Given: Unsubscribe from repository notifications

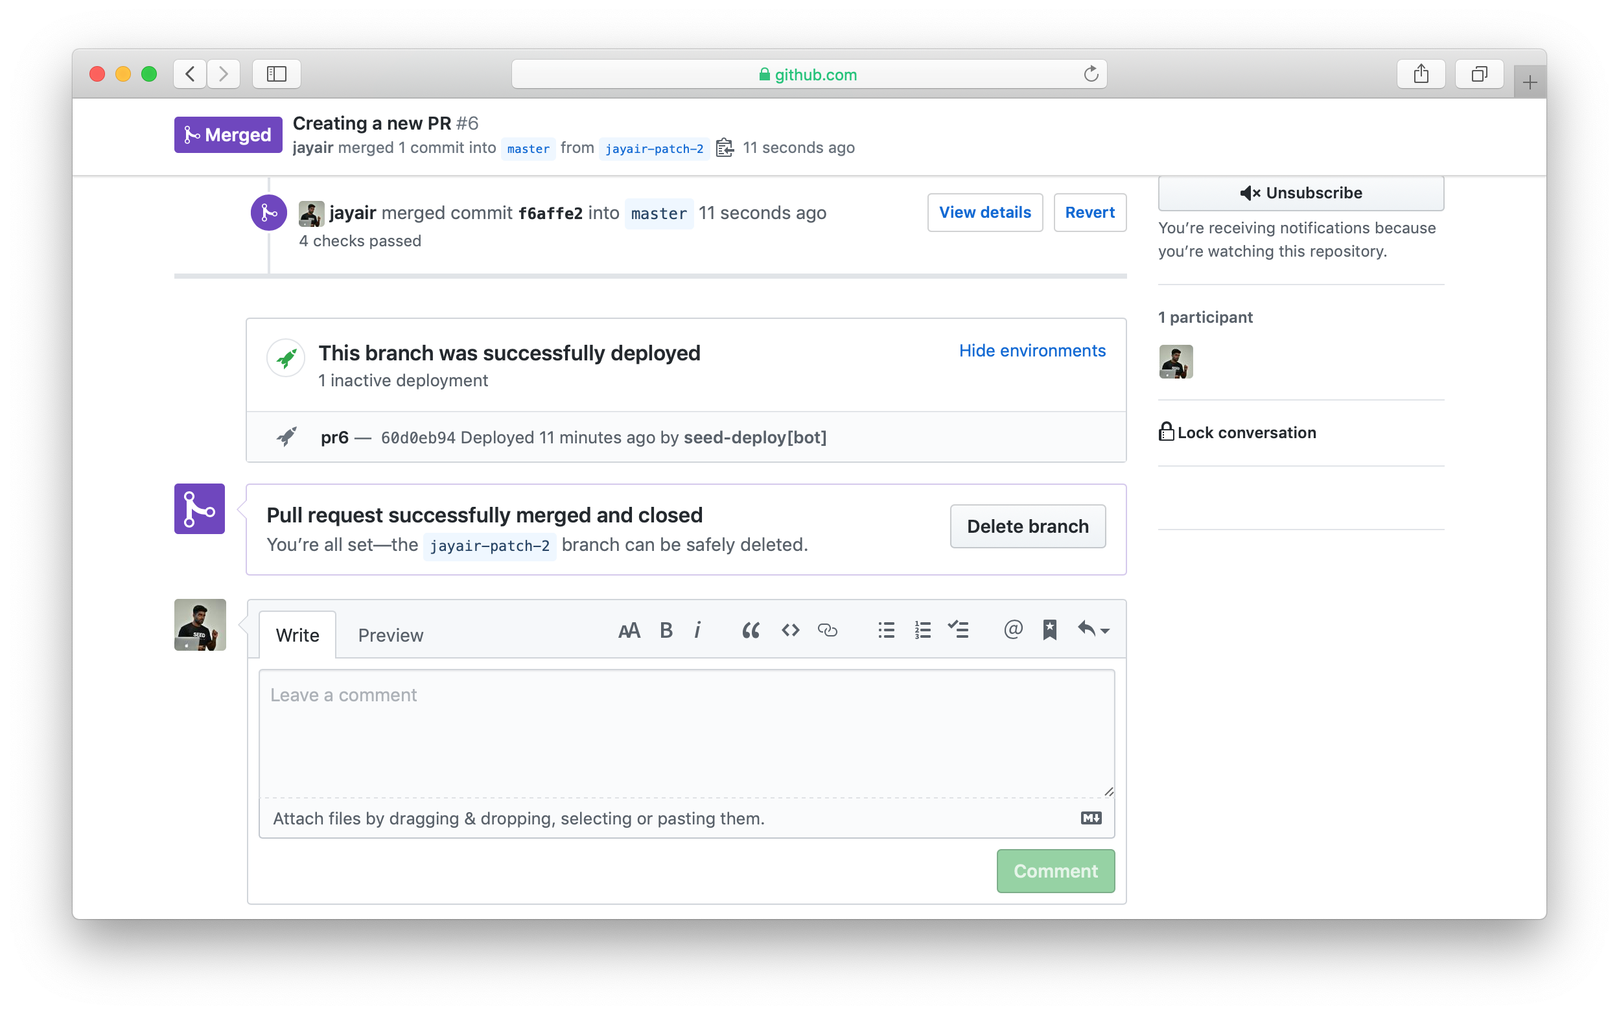Looking at the screenshot, I should point(1301,192).
